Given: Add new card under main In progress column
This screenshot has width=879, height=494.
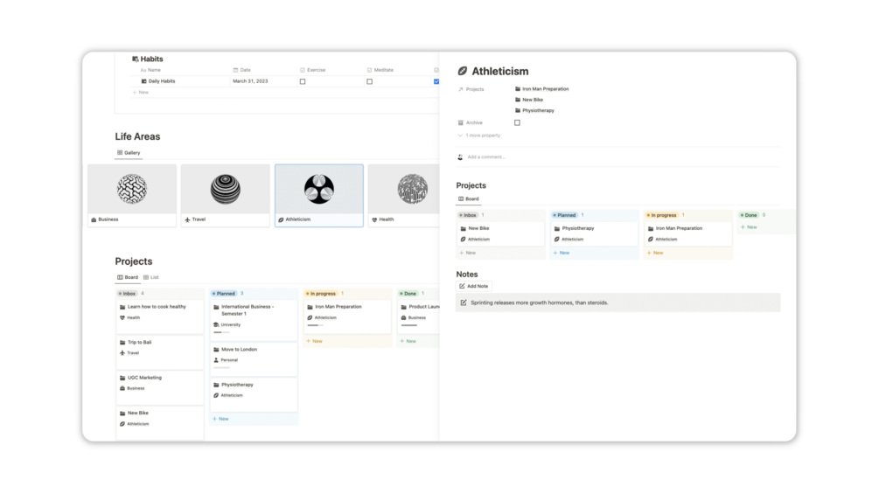Looking at the screenshot, I should (x=314, y=341).
